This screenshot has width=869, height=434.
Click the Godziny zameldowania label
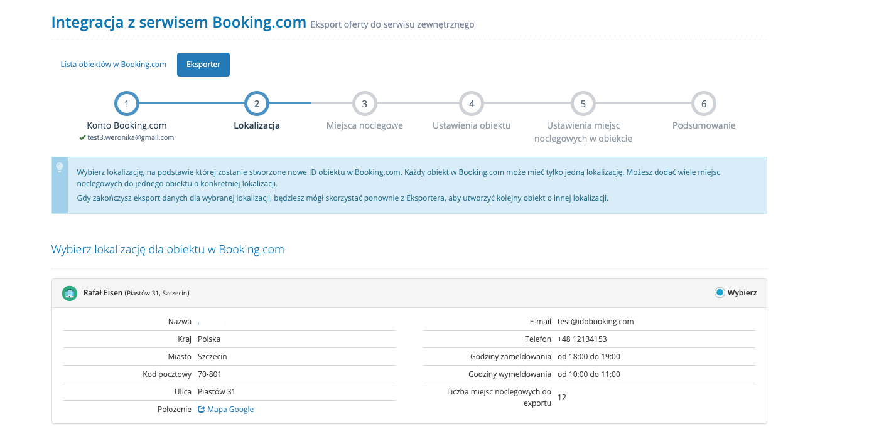pyautogui.click(x=510, y=357)
